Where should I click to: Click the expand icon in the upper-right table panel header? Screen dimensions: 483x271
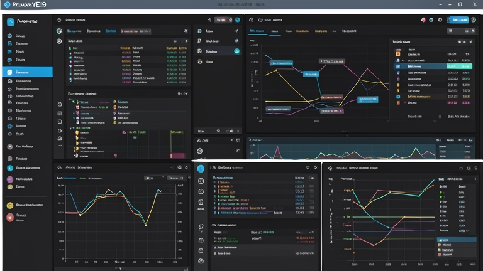click(470, 41)
